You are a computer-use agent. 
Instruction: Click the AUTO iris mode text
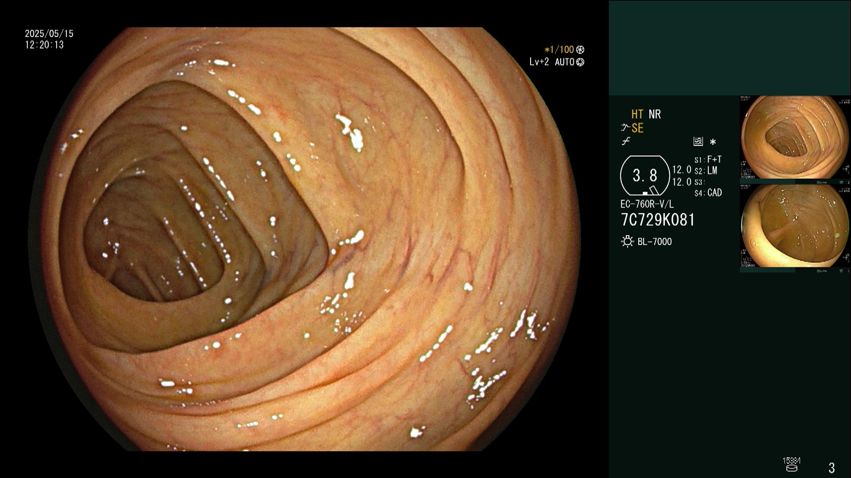565,62
